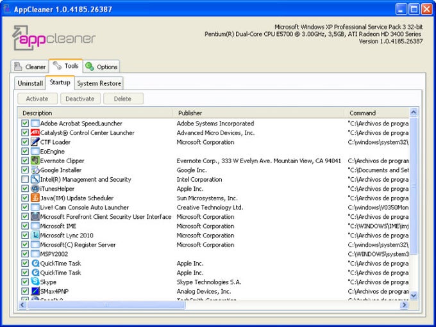The width and height of the screenshot is (436, 327).
Task: Click the Skype icon in the list
Action: (35, 282)
